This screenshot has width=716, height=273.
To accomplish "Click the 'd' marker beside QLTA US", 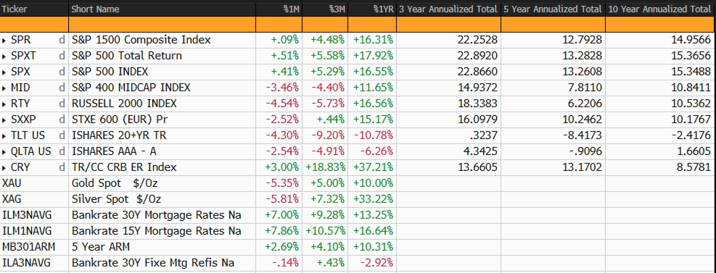I will 62,151.
